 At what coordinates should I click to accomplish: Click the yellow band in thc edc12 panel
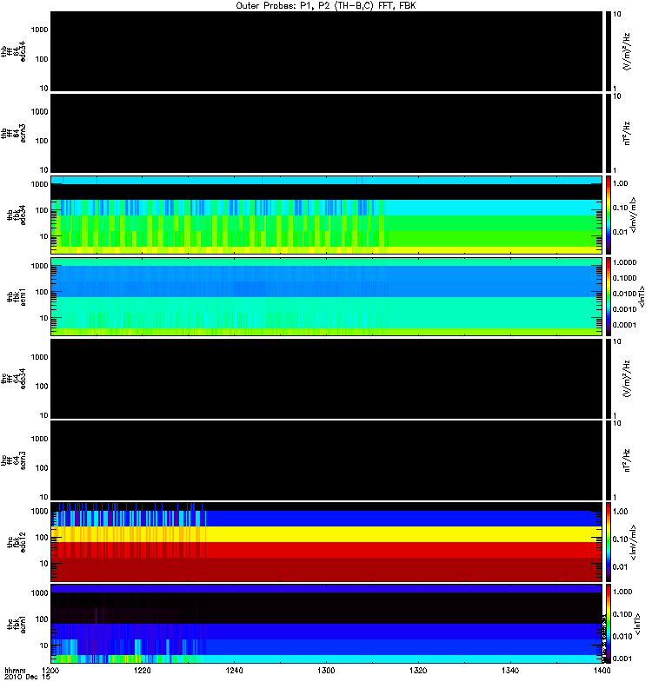[x=326, y=534]
